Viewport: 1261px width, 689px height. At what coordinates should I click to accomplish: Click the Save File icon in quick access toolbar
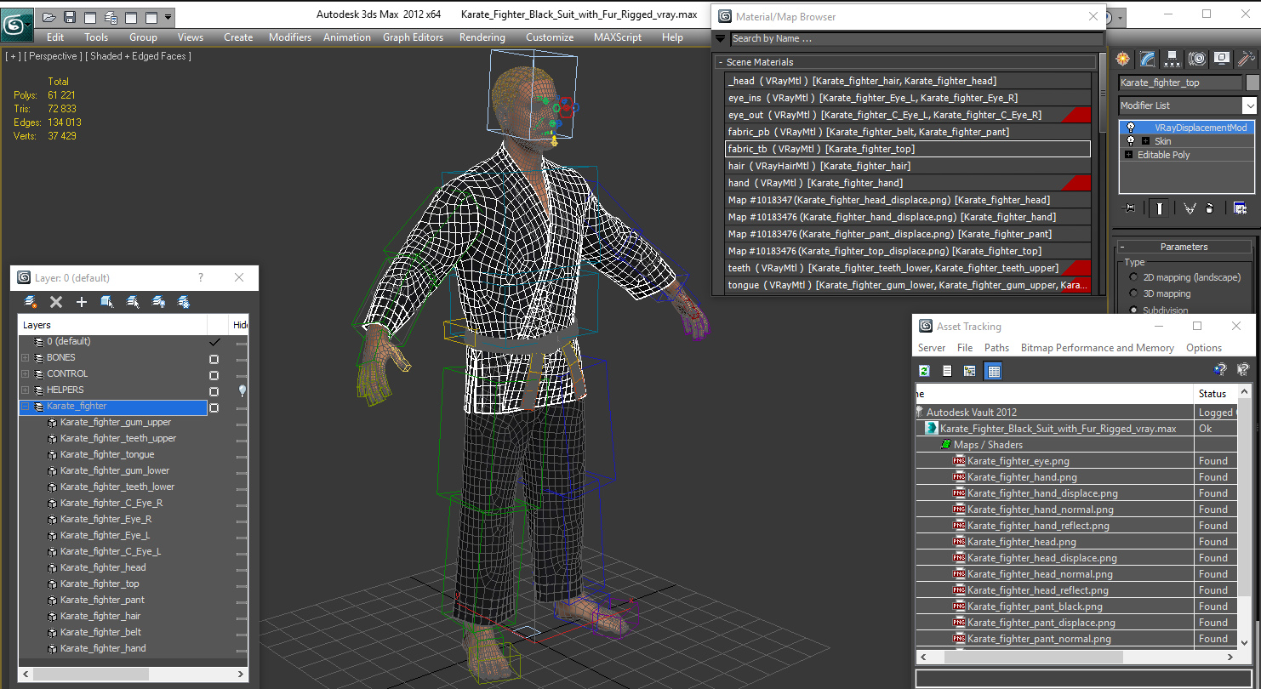(x=70, y=17)
